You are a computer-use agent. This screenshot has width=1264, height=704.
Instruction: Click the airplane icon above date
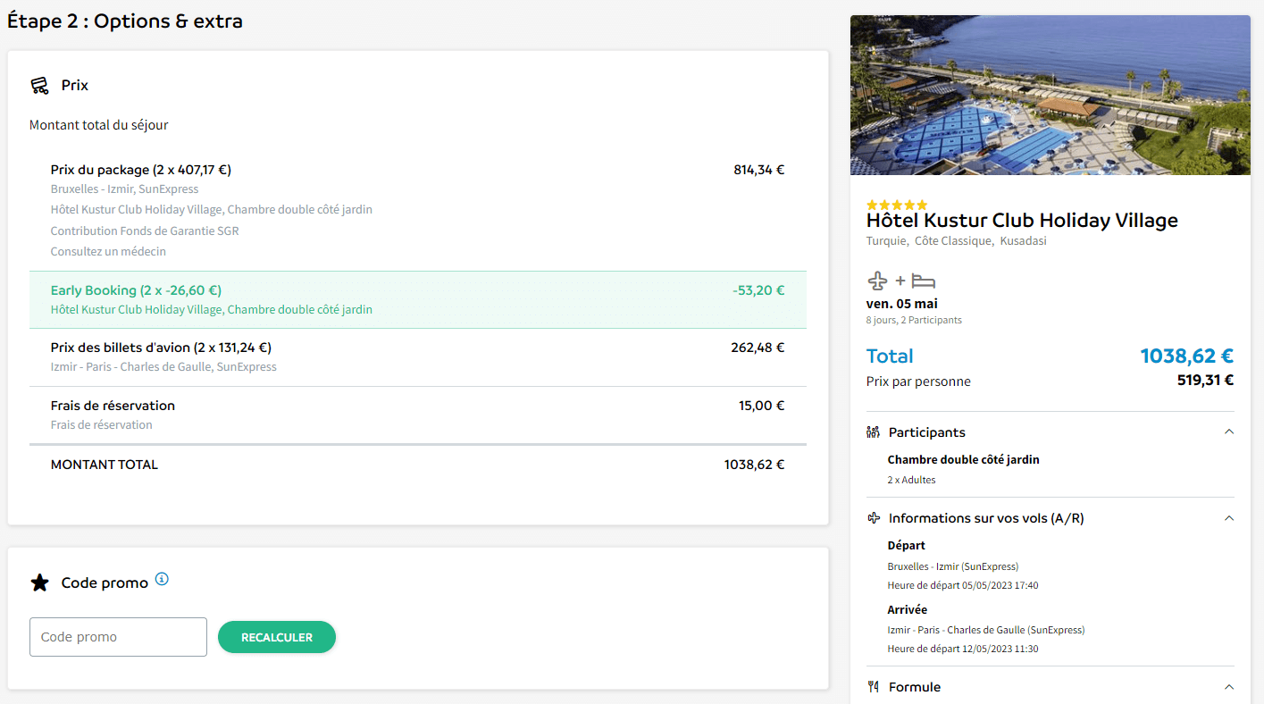click(877, 281)
